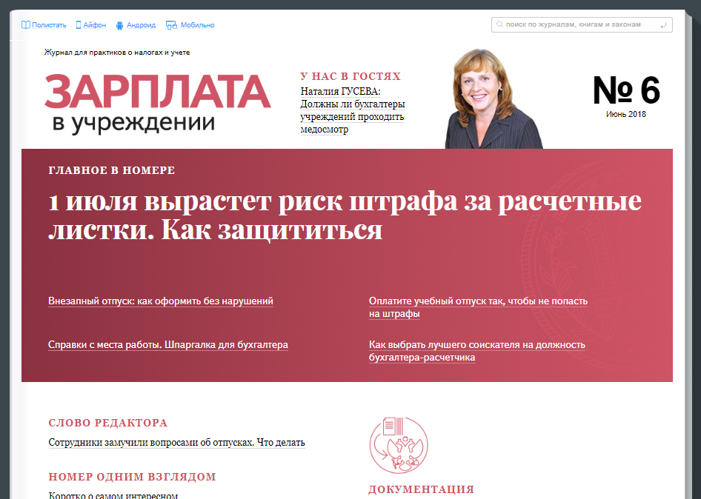
Task: Focus the journals, books and laws search field
Action: [578, 25]
